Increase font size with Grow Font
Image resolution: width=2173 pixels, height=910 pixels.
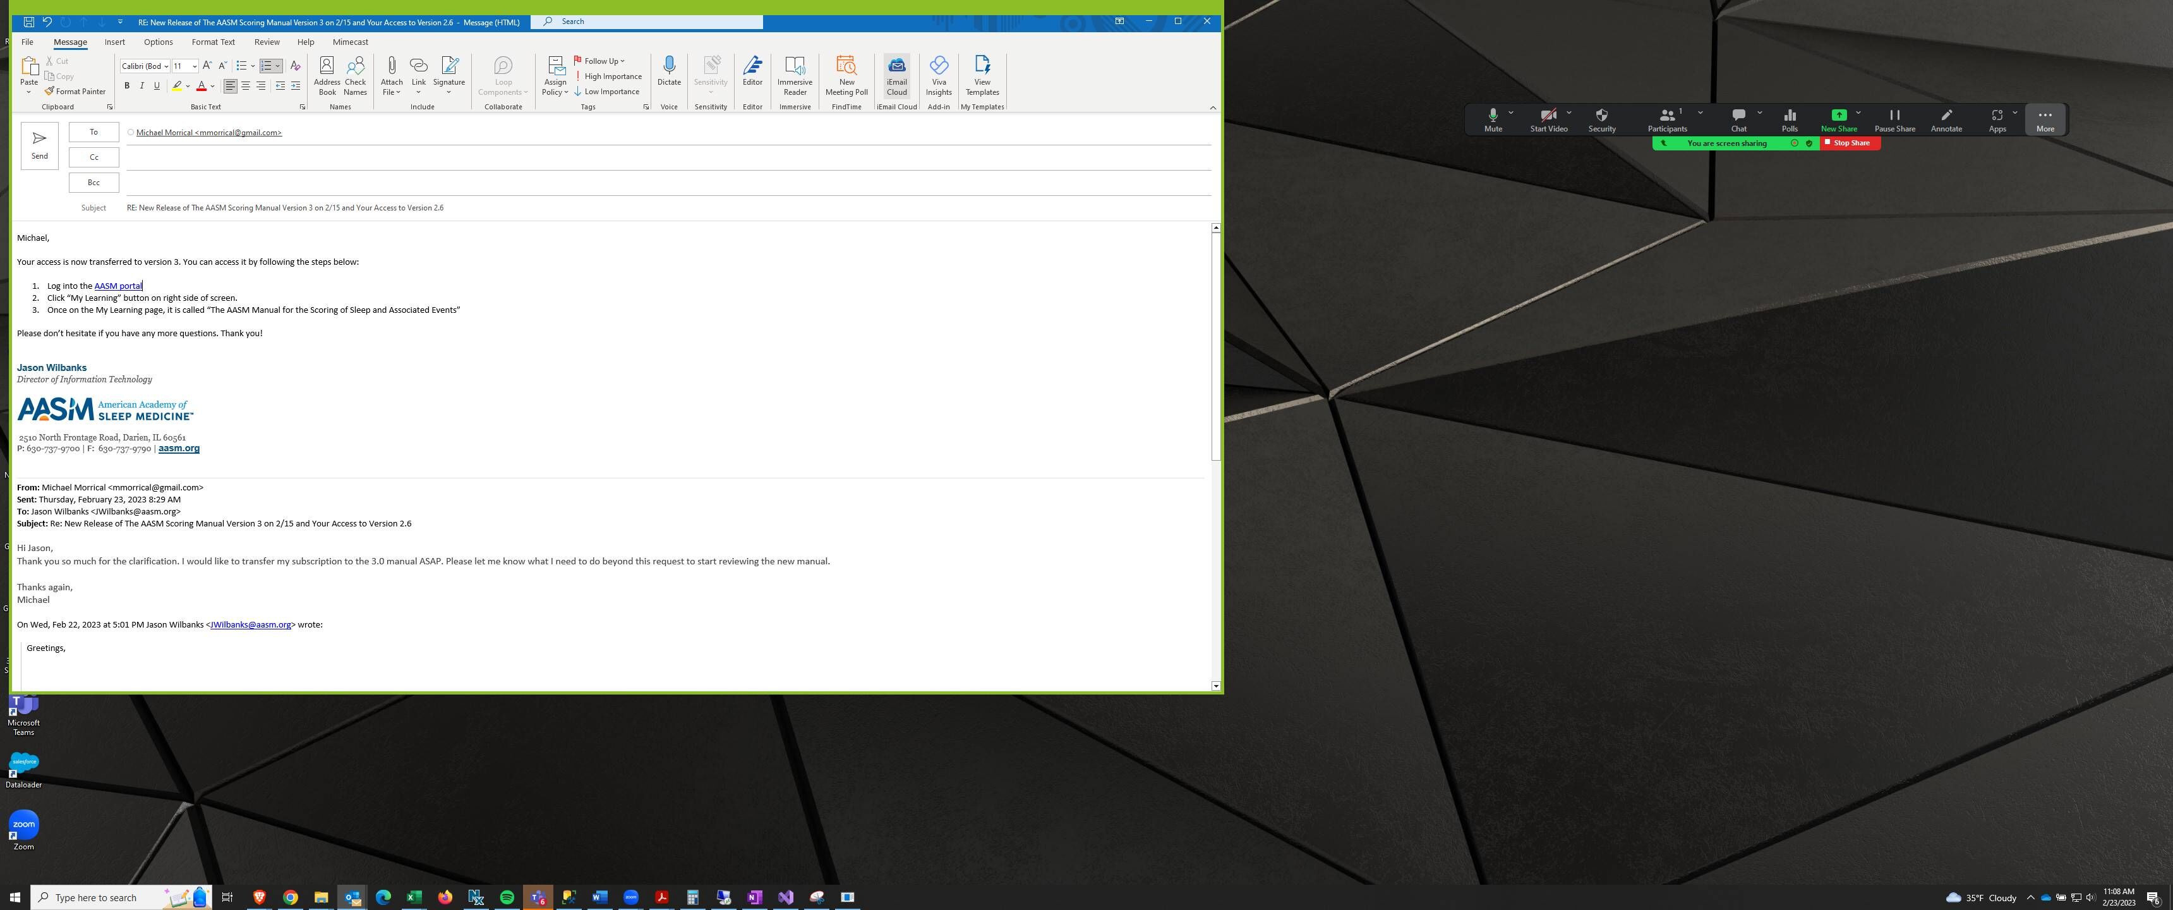208,66
